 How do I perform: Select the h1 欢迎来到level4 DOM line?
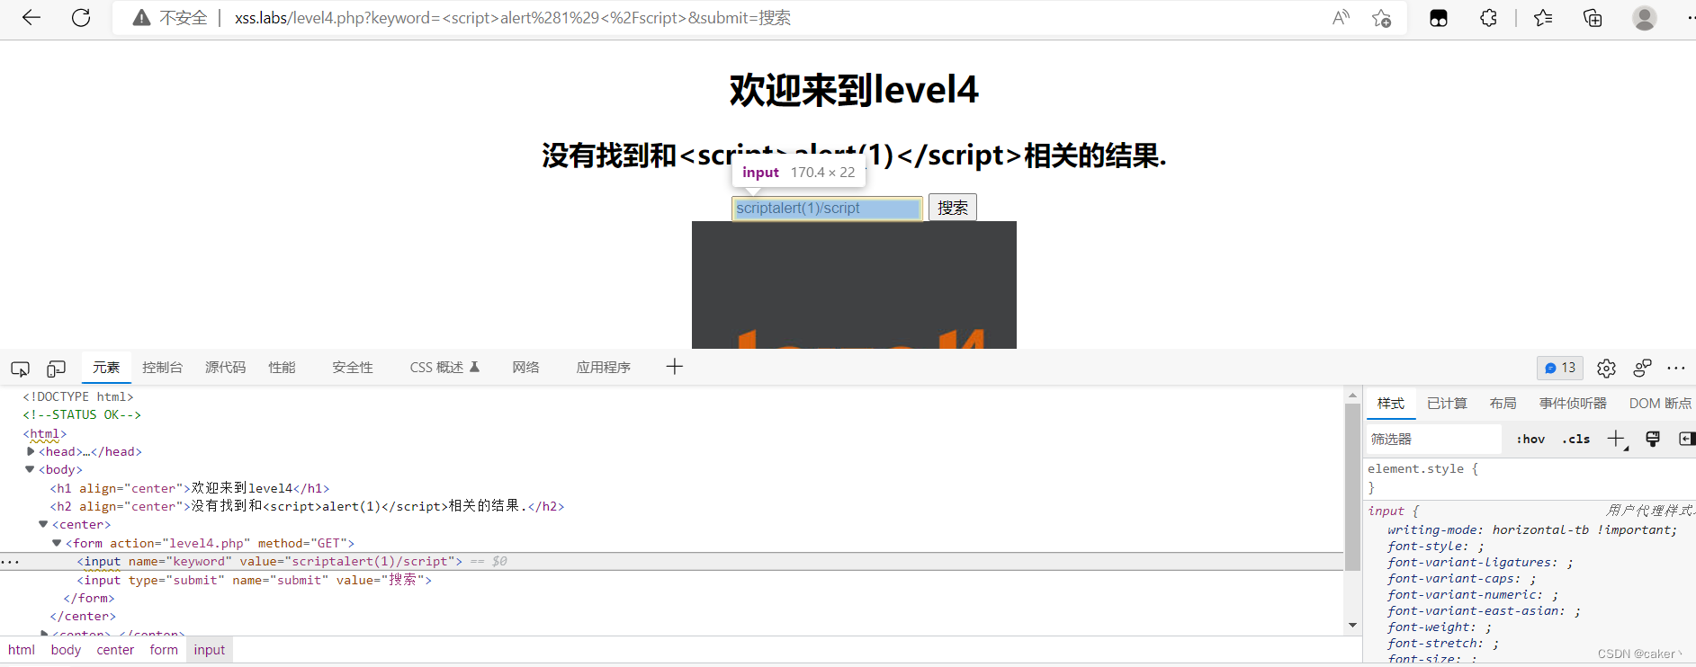[190, 488]
